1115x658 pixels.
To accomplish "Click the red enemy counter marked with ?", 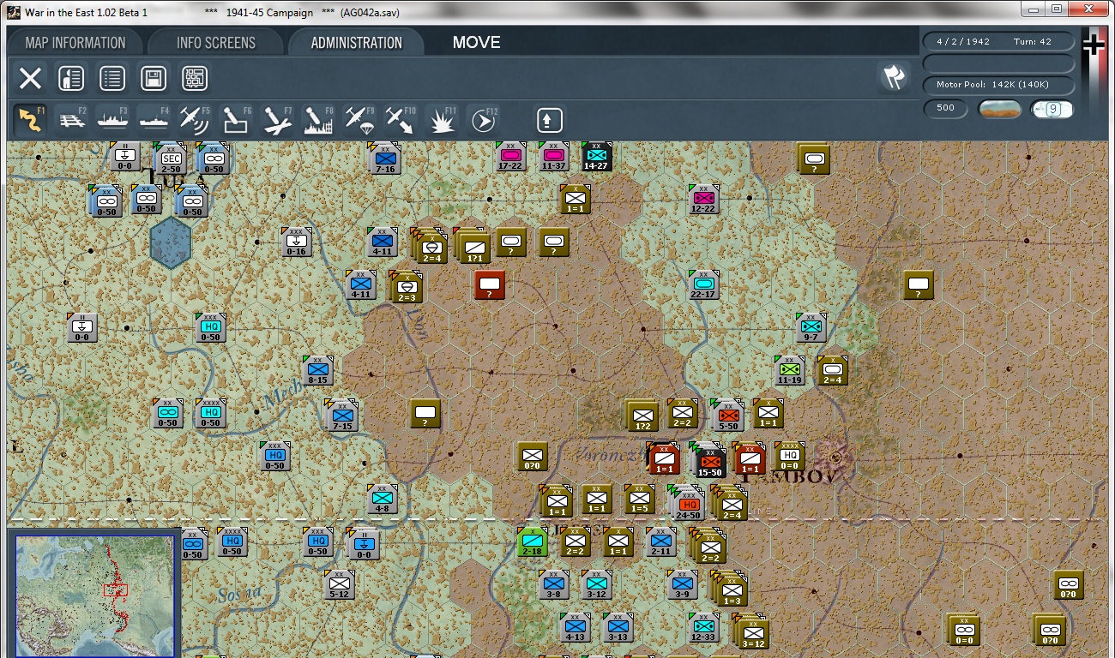I will pyautogui.click(x=490, y=284).
